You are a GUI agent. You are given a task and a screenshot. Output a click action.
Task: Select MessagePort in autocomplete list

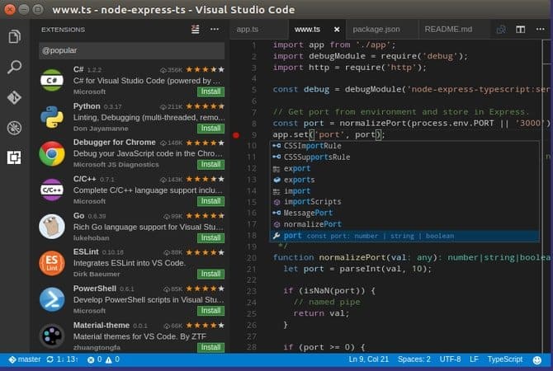click(x=404, y=213)
